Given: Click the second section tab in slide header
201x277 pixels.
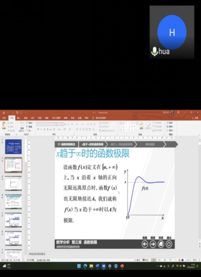Looking at the screenshot, I should pos(92,144).
